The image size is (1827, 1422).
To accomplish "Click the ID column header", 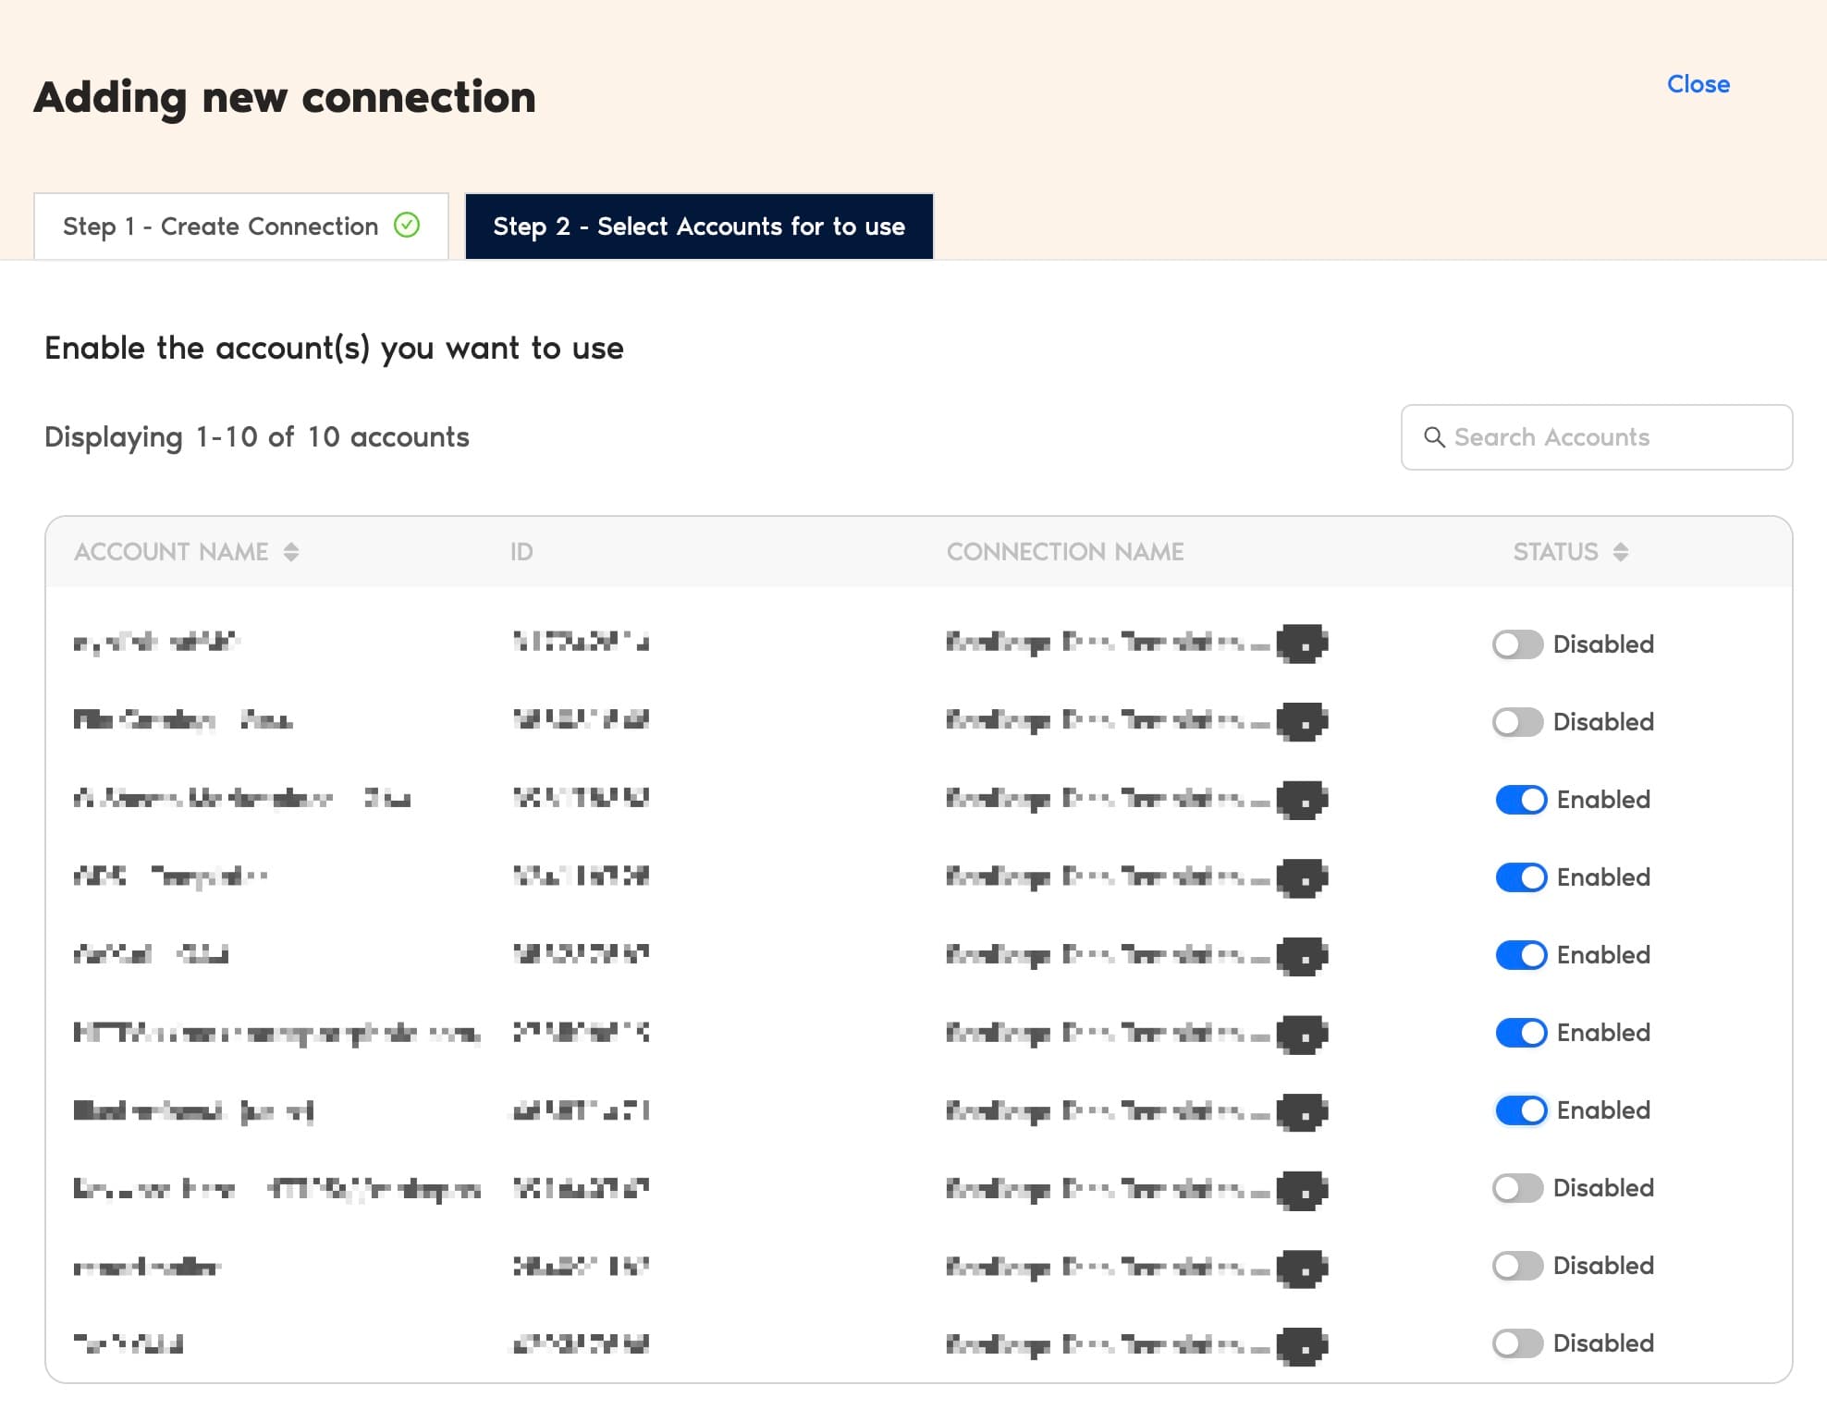I will point(521,552).
